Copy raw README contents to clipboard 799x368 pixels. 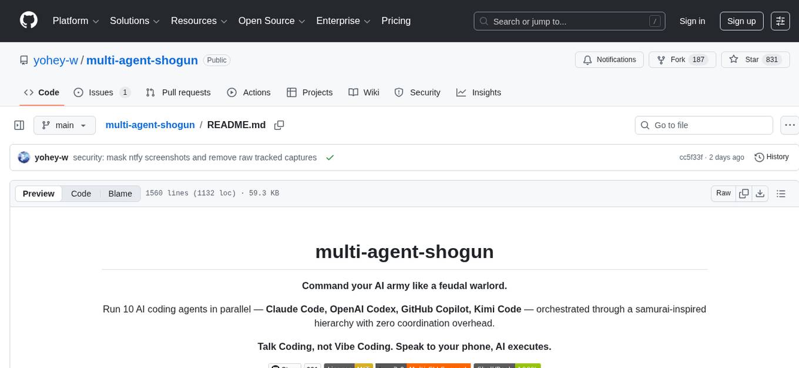tap(744, 193)
